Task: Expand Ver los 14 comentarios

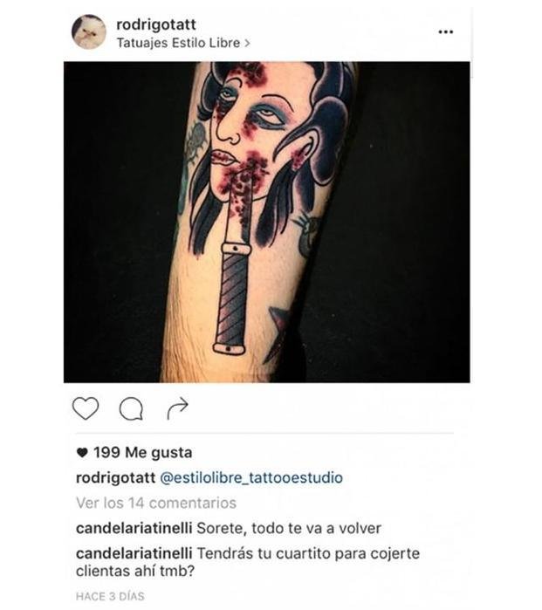Action: pyautogui.click(x=156, y=503)
